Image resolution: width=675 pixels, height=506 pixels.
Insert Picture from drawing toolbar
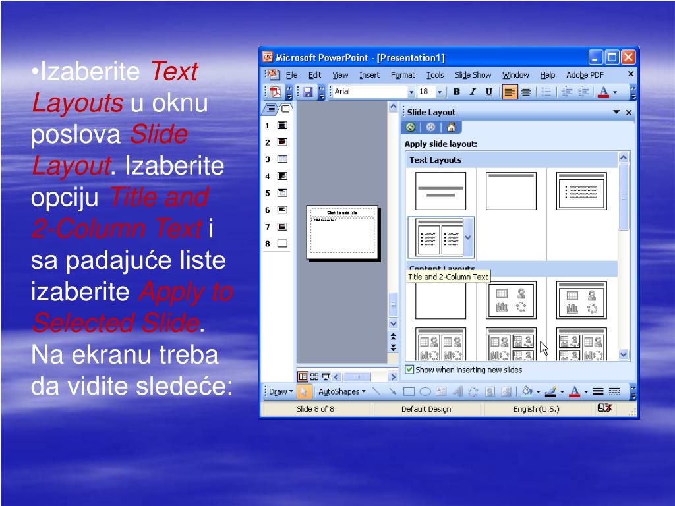pos(506,391)
